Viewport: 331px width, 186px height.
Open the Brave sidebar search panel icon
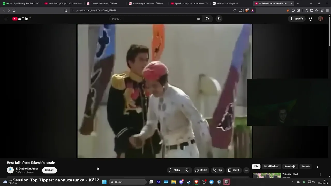click(x=298, y=10)
